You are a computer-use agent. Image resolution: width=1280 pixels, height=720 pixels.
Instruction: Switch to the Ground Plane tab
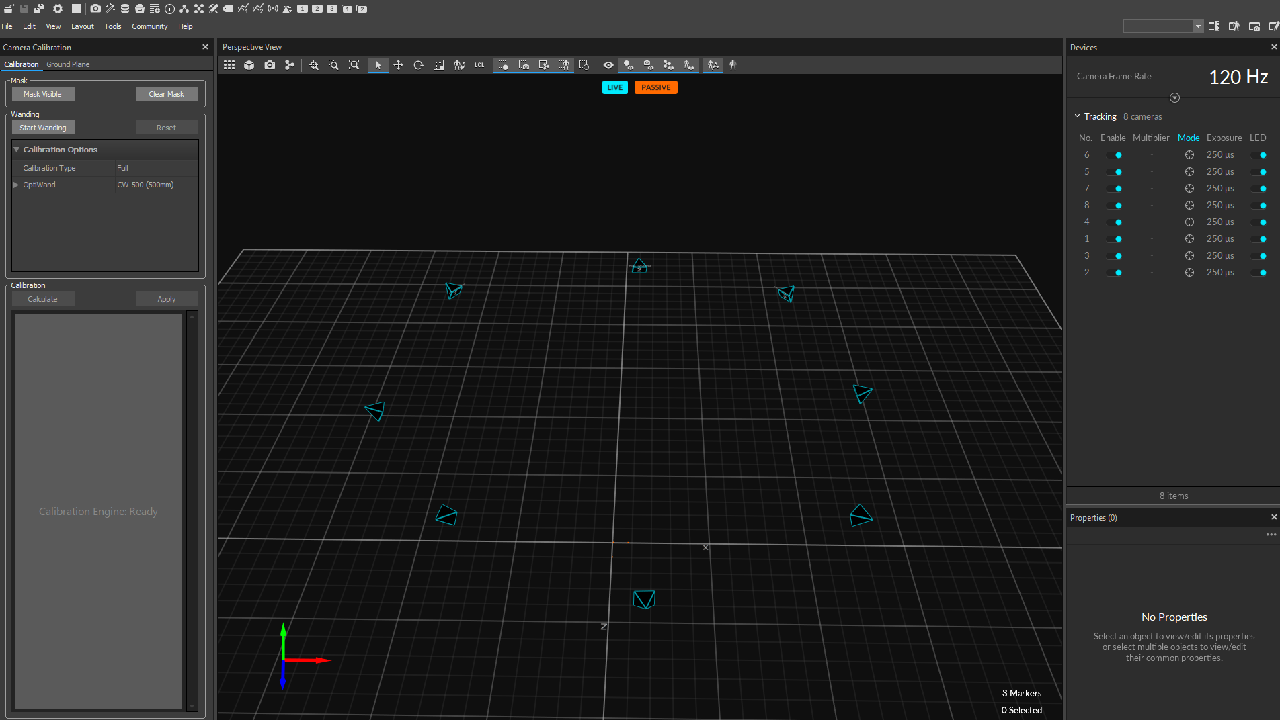[x=68, y=64]
